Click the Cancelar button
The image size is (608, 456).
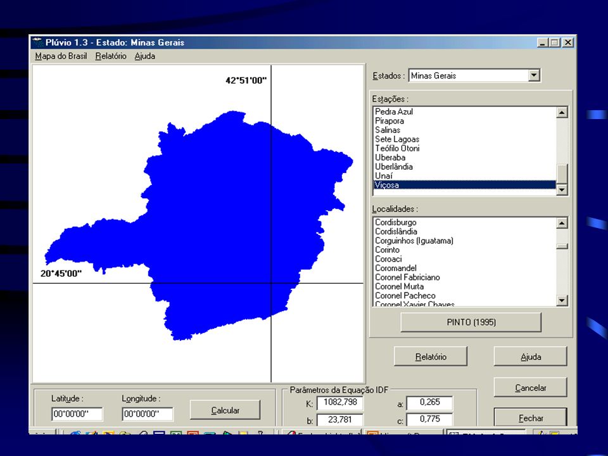[x=531, y=388]
